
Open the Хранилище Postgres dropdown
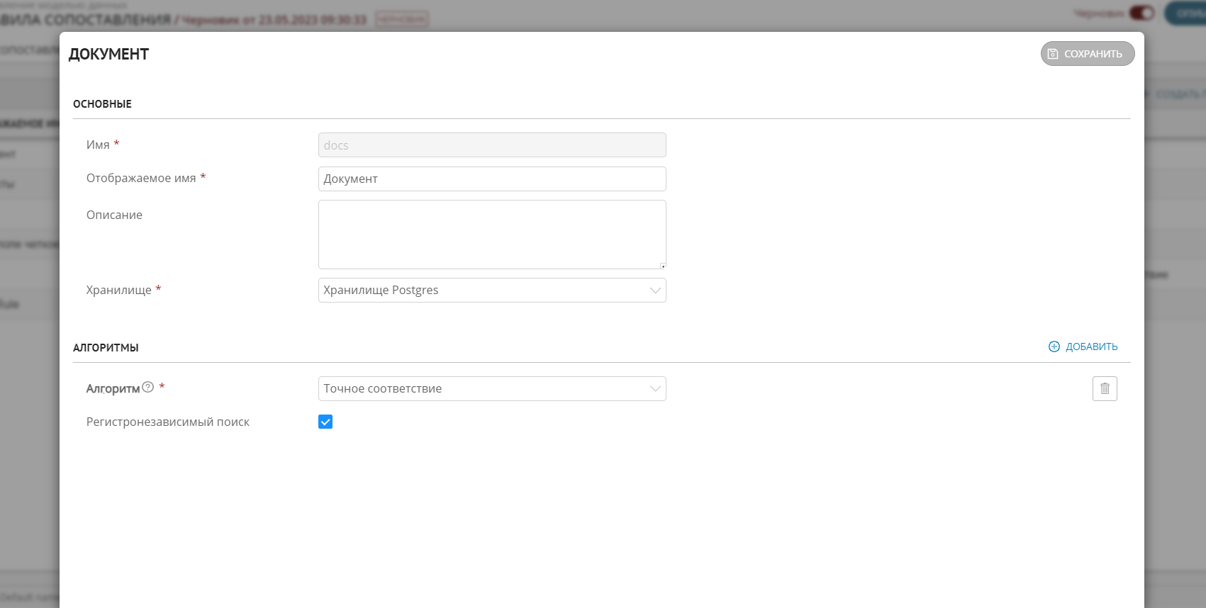pyautogui.click(x=491, y=290)
